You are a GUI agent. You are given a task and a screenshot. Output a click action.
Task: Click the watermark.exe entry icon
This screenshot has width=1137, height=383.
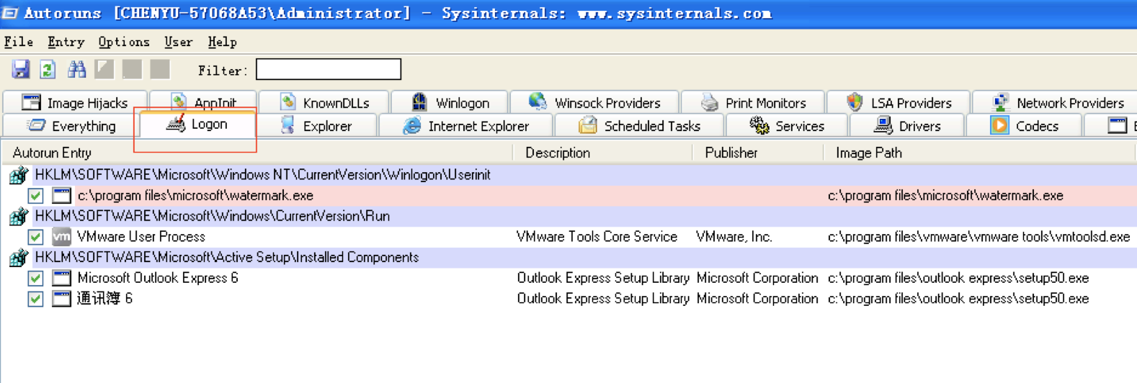(x=61, y=196)
